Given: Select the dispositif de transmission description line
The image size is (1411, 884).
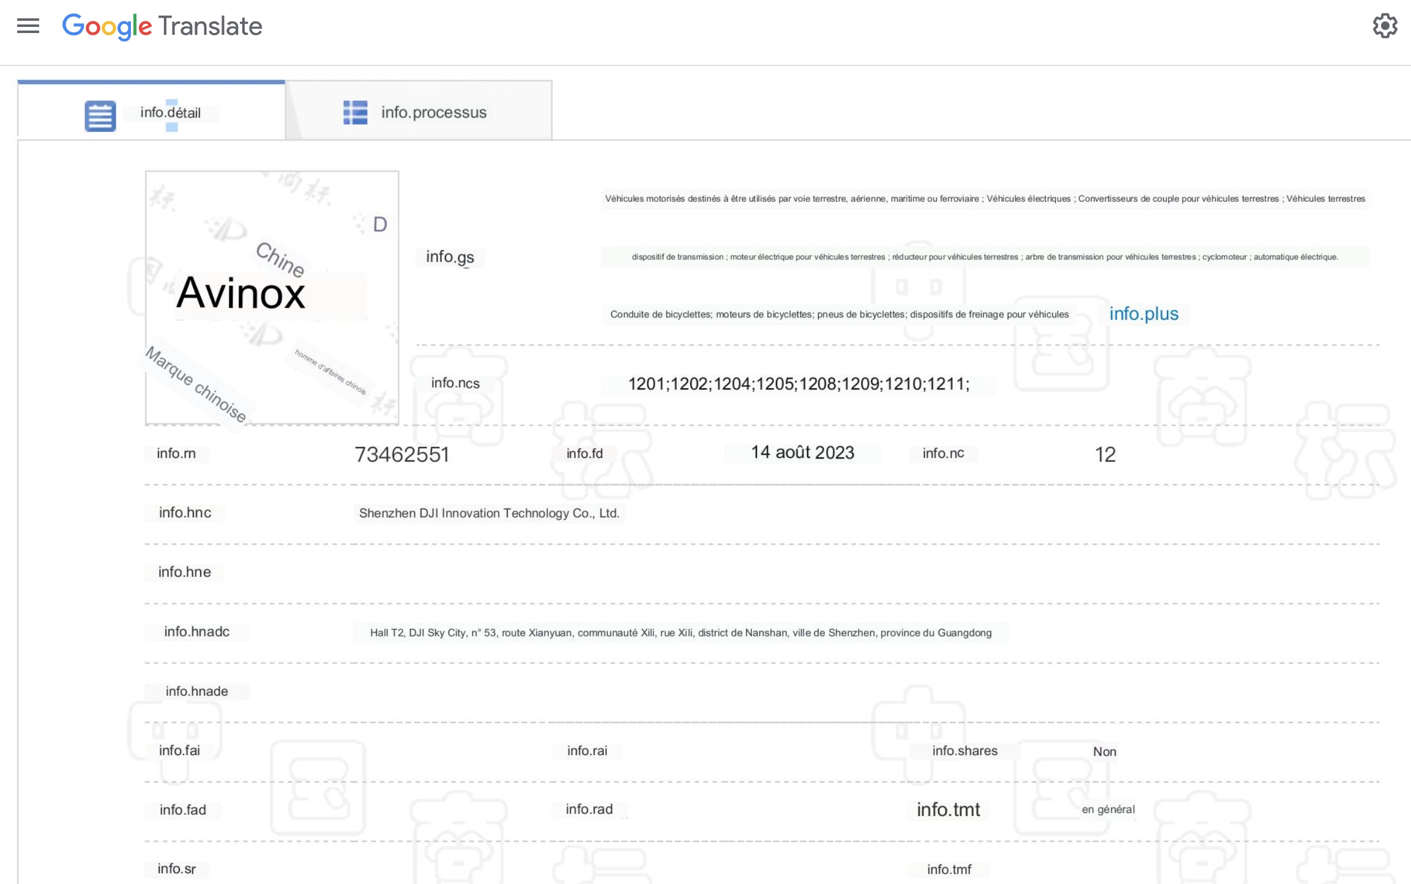Looking at the screenshot, I should [x=985, y=257].
